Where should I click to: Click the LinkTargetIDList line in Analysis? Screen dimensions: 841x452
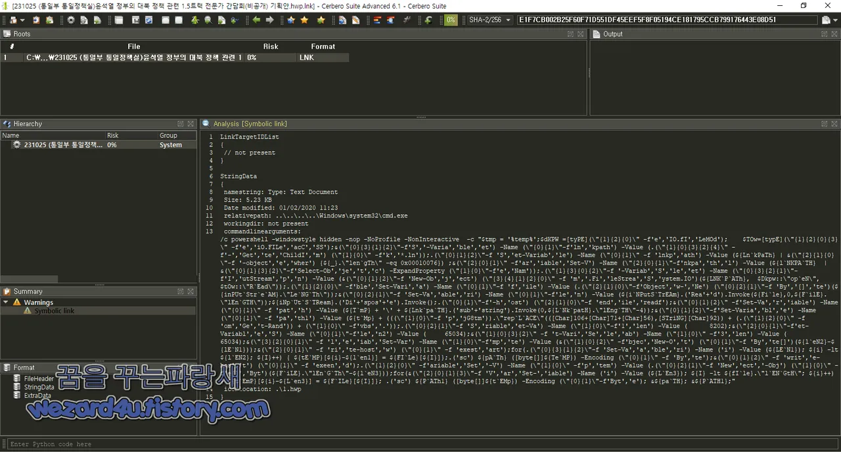[x=250, y=137]
